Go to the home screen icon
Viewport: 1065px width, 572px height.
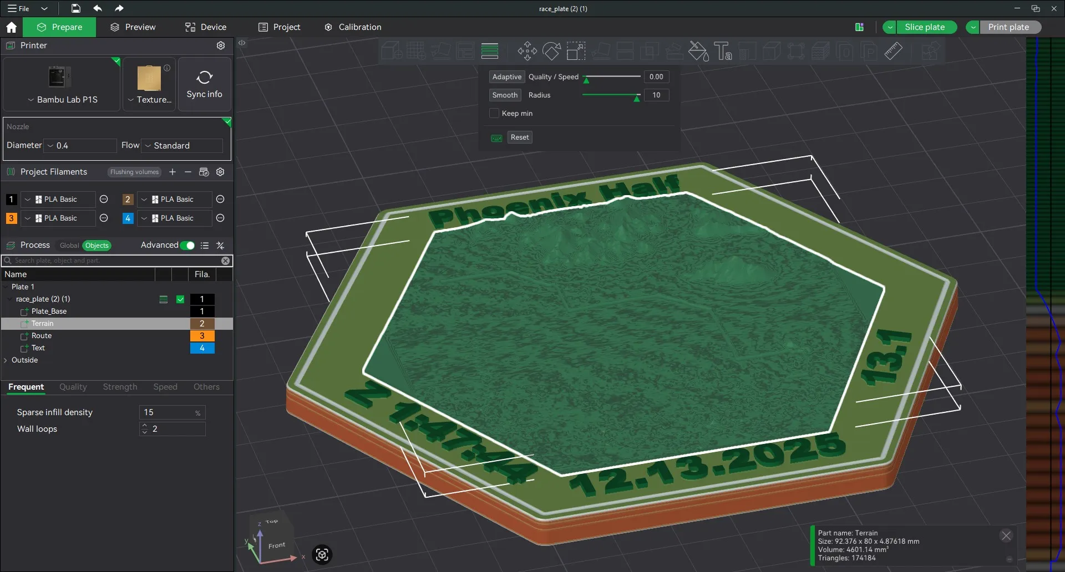click(x=11, y=27)
